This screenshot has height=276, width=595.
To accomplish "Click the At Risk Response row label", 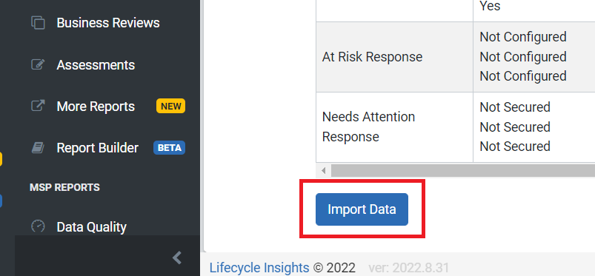I will [x=372, y=57].
